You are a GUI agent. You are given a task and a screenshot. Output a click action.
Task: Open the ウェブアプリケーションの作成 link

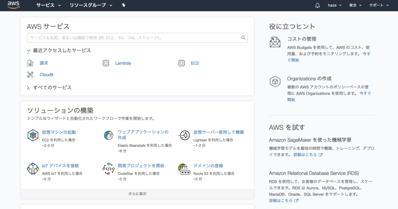pyautogui.click(x=143, y=135)
